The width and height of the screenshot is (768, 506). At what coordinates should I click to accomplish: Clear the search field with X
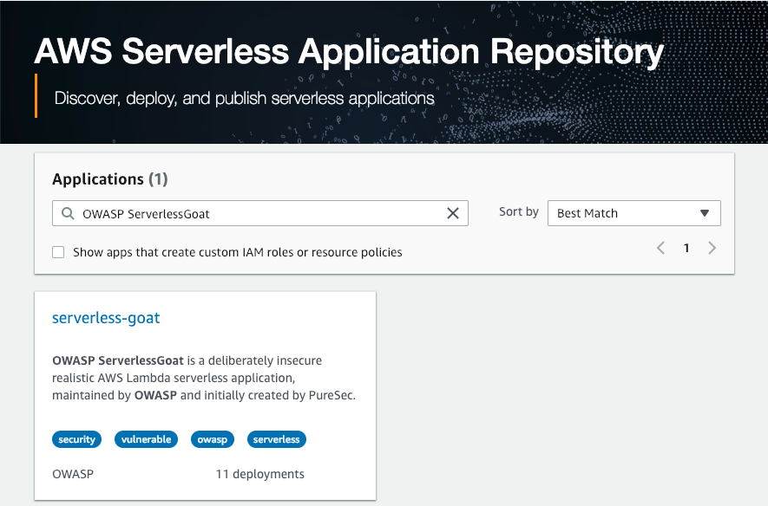(x=453, y=213)
